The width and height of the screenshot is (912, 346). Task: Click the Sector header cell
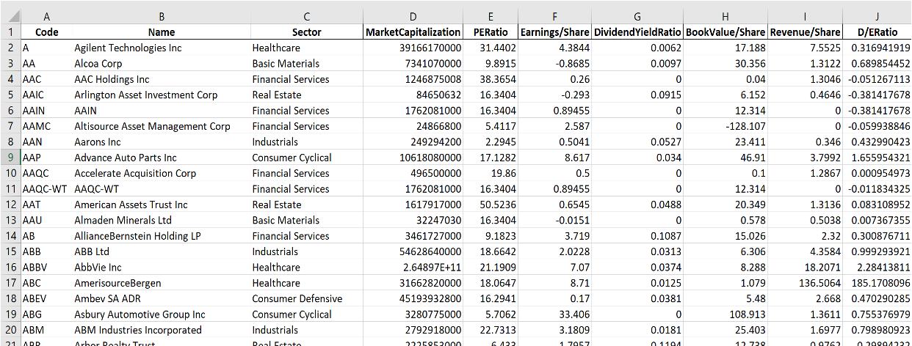(x=306, y=32)
